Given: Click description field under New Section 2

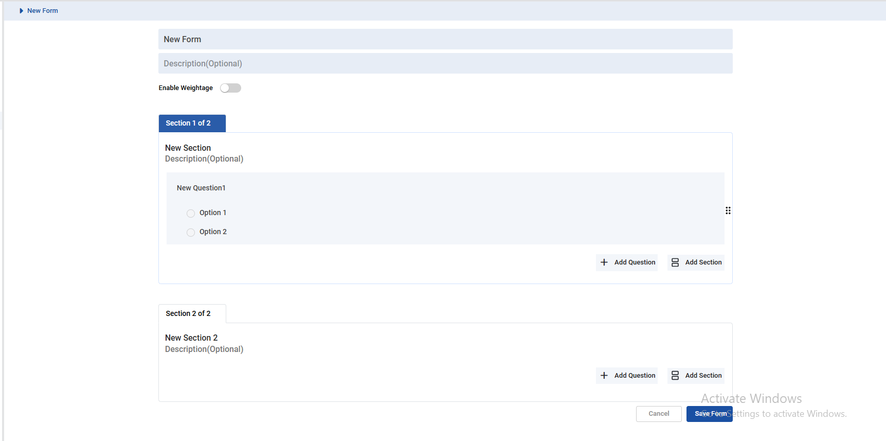Looking at the screenshot, I should (x=204, y=349).
